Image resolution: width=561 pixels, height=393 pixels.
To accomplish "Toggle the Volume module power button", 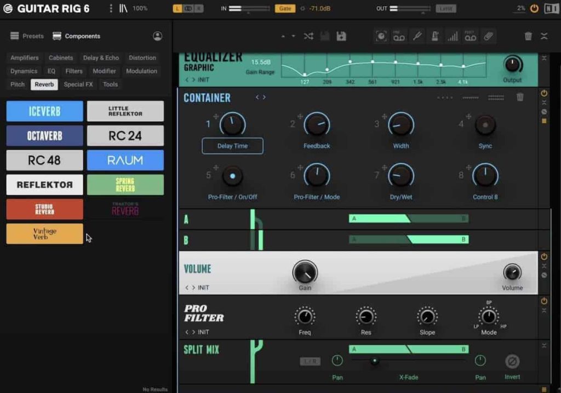I will click(543, 256).
